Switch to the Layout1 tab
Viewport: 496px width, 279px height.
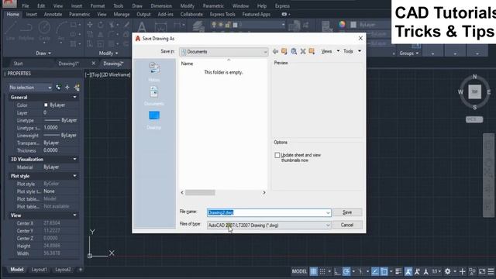40,270
